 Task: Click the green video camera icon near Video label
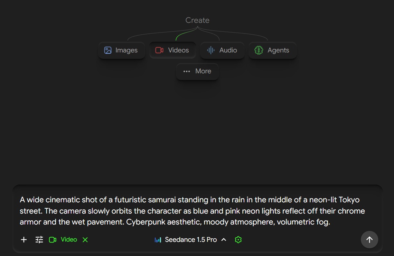click(53, 240)
